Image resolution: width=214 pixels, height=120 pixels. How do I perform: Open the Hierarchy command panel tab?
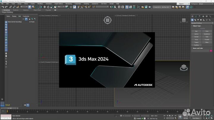[x=199, y=16]
